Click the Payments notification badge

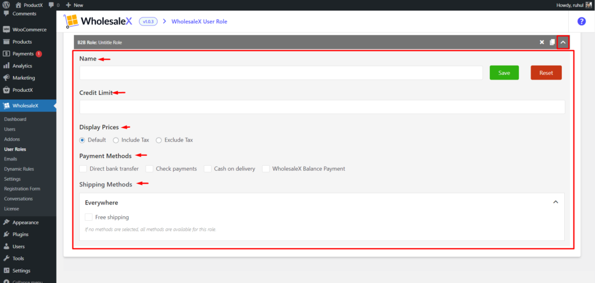39,54
